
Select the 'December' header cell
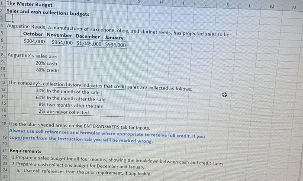(x=88, y=36)
